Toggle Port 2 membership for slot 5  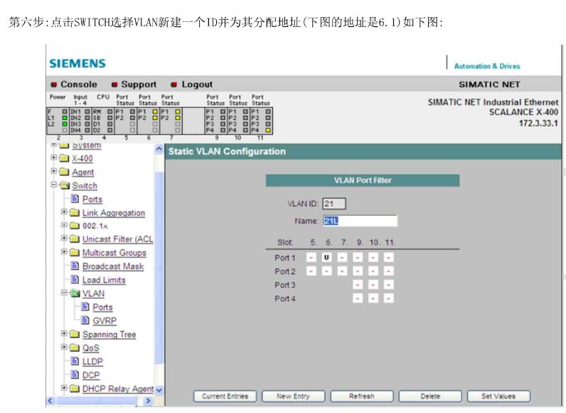[x=311, y=271]
